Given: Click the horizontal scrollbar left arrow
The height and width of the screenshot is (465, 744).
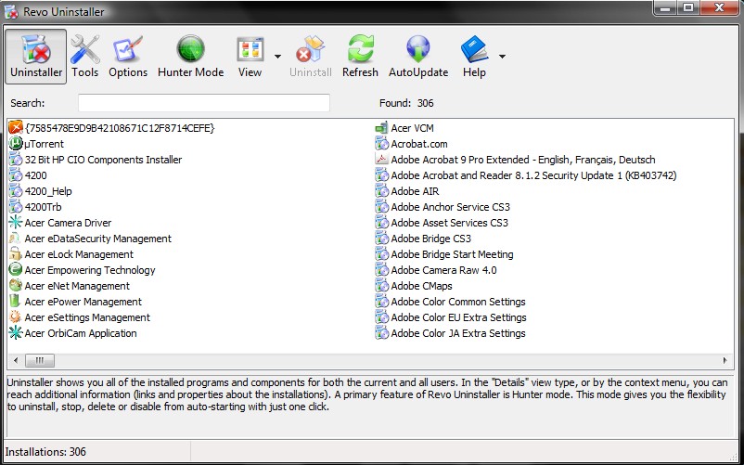Looking at the screenshot, I should 16,361.
